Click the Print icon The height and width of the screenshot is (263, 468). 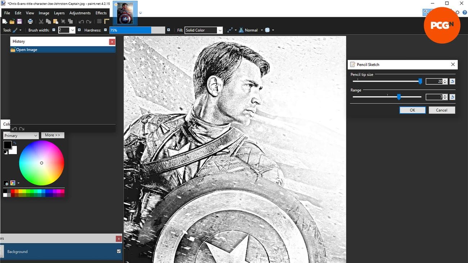coord(31,22)
